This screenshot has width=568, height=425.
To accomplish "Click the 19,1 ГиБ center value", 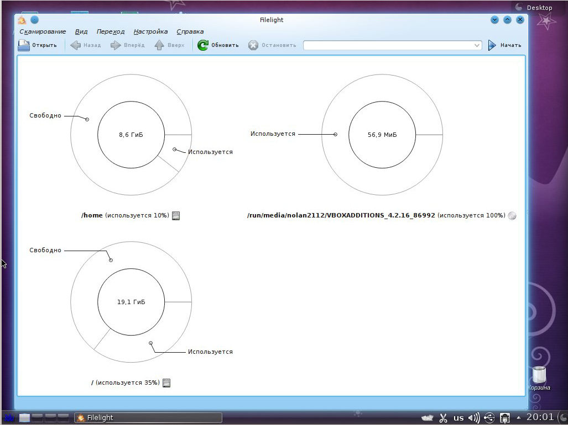I will click(131, 302).
